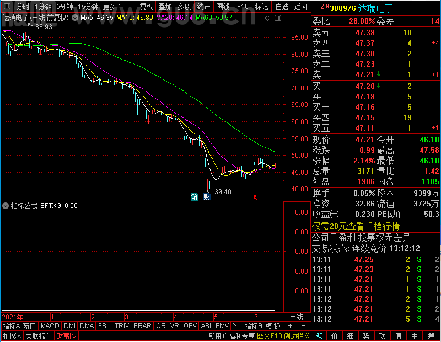Viewport: 441px width, 342px height.
Task: Select the TRIX indicator
Action: tap(121, 326)
